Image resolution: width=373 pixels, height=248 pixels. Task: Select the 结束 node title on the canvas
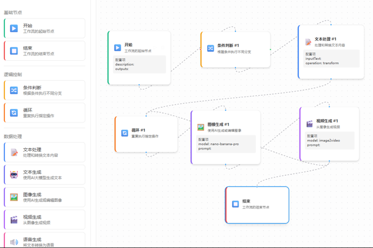point(247,201)
